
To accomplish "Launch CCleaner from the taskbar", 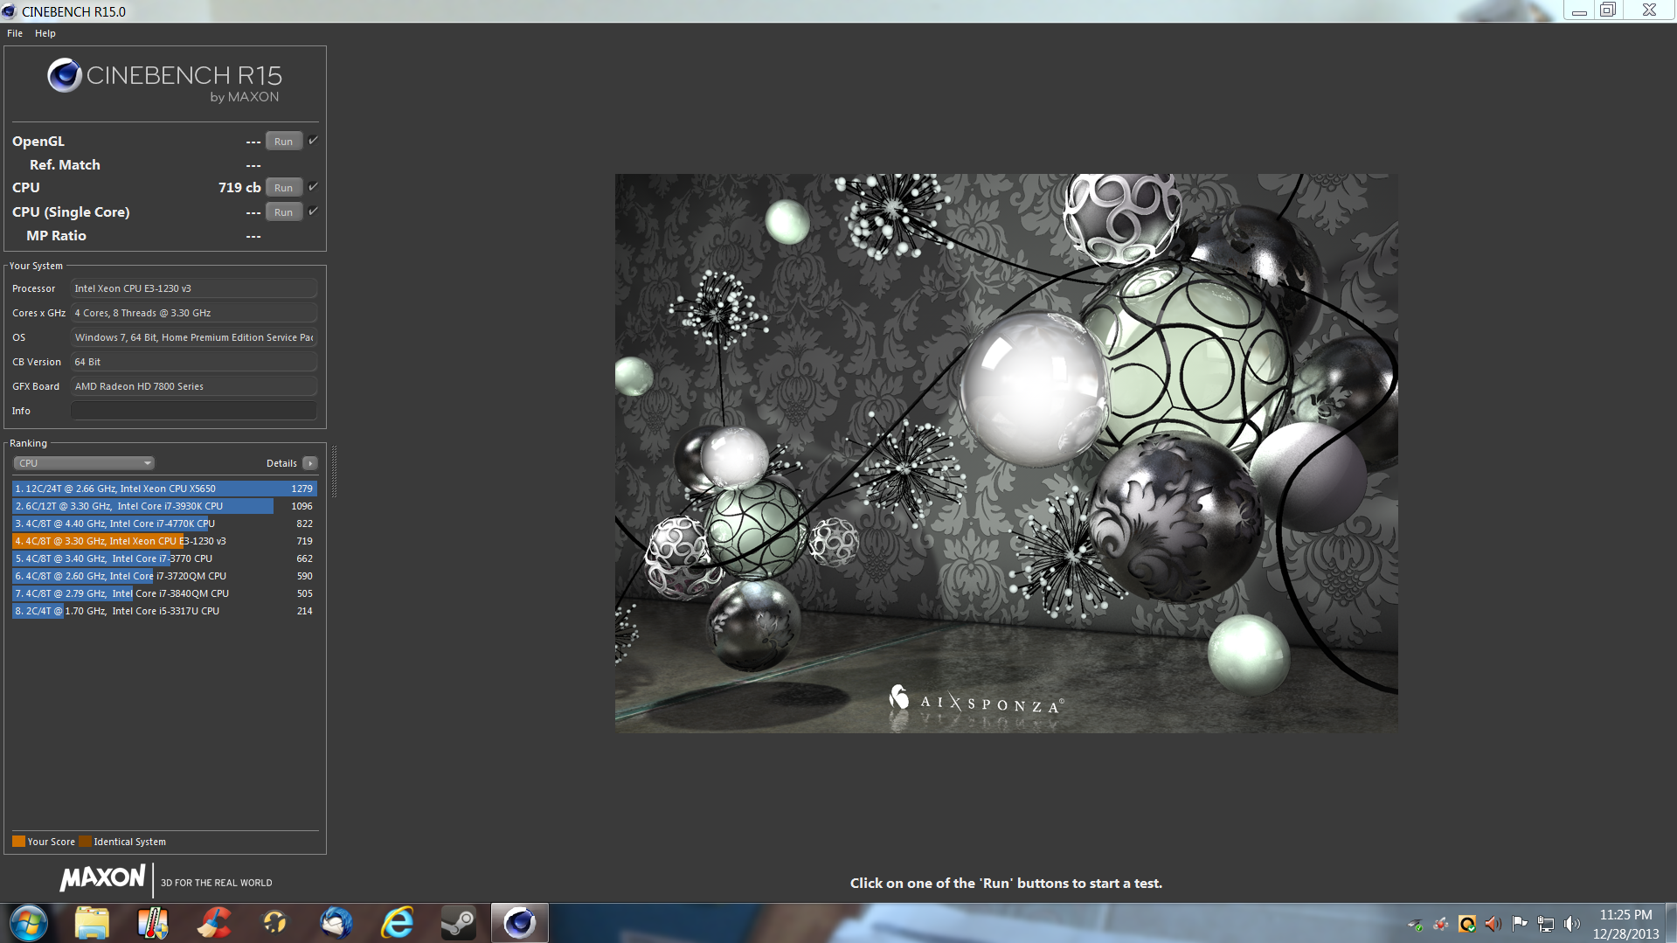I will (214, 923).
